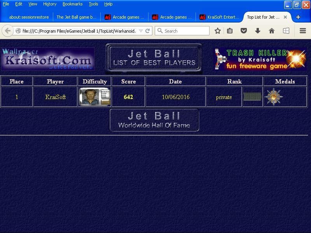The height and width of the screenshot is (233, 311).
Task: Click the Rank column header
Action: (x=234, y=82)
